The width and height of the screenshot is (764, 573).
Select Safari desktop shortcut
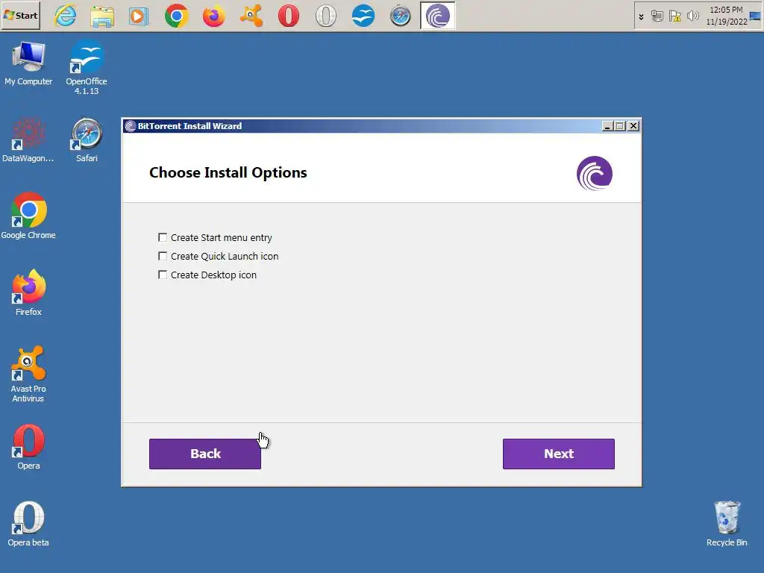(x=87, y=140)
